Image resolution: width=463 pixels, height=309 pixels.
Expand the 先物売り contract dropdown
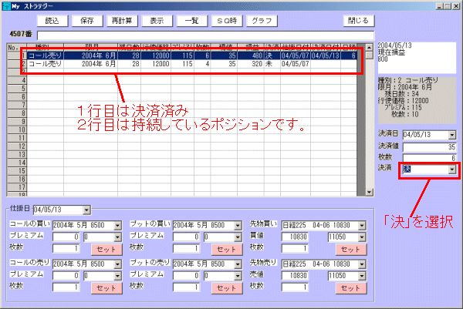pos(362,264)
